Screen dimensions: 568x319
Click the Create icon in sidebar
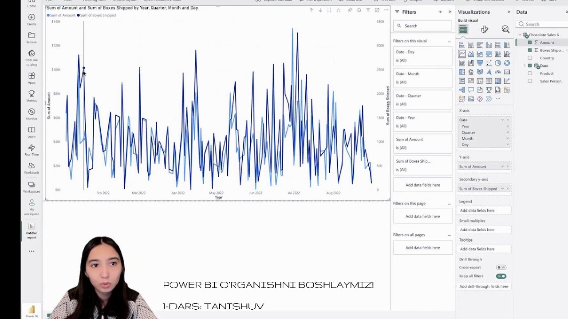point(32,19)
